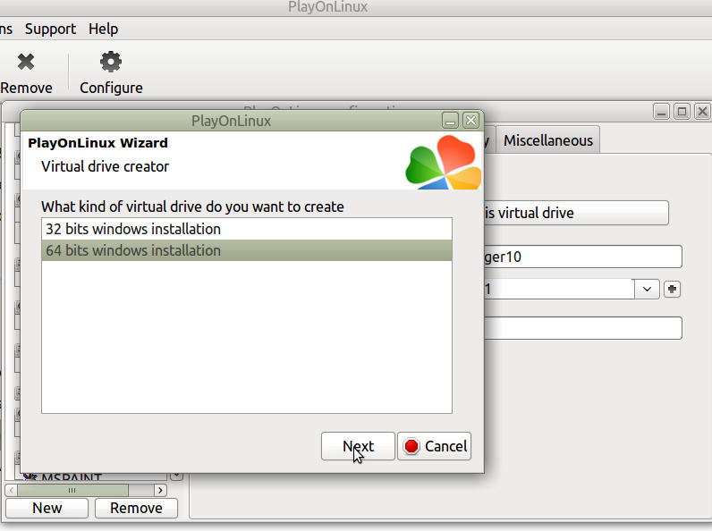The image size is (712, 531).
Task: Click the plus icon beside dropdown
Action: tap(672, 289)
